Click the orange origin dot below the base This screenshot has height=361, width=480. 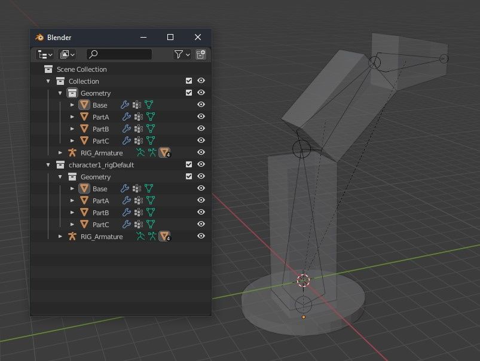pos(304,317)
